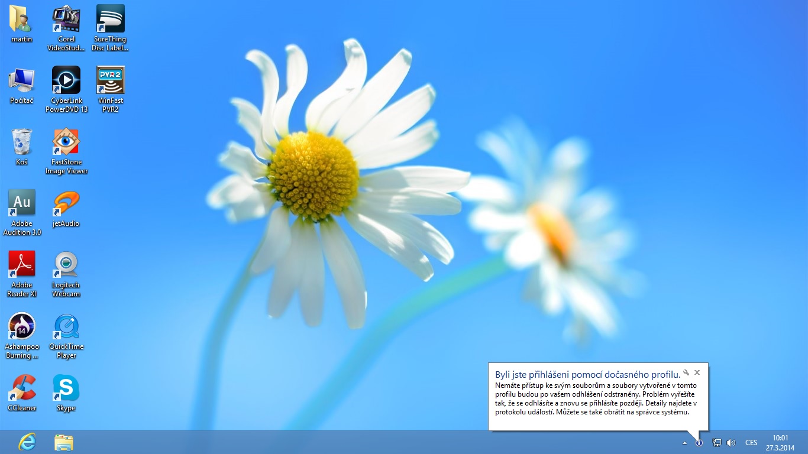Select the Corel VideoStudio desktop shortcut

(x=66, y=28)
